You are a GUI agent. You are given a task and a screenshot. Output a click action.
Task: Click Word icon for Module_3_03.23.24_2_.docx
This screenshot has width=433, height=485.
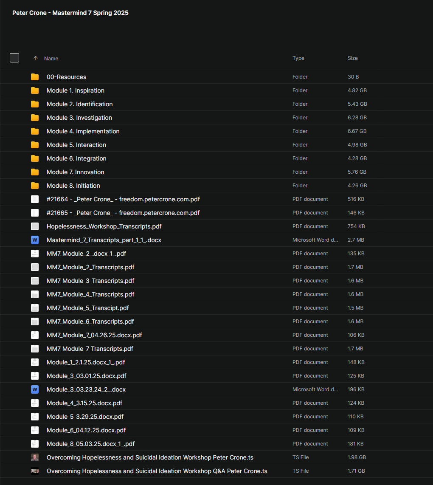35,389
